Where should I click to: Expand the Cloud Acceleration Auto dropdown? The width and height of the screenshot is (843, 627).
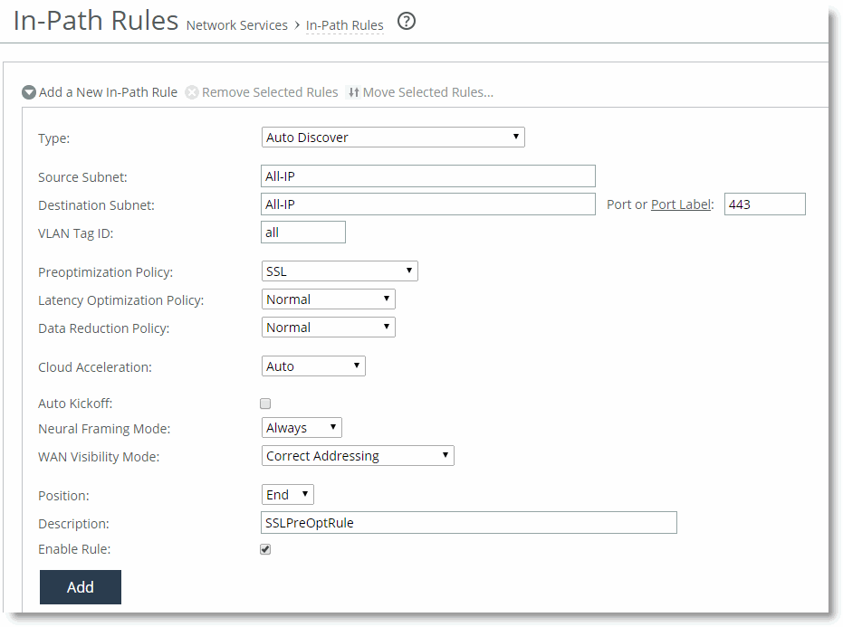[313, 366]
